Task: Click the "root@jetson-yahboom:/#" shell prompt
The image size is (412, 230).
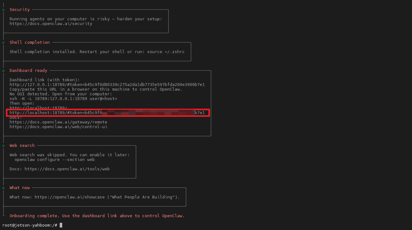Action: pos(30,225)
